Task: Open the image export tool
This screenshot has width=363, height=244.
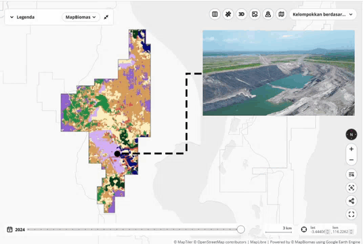Action: point(255,14)
